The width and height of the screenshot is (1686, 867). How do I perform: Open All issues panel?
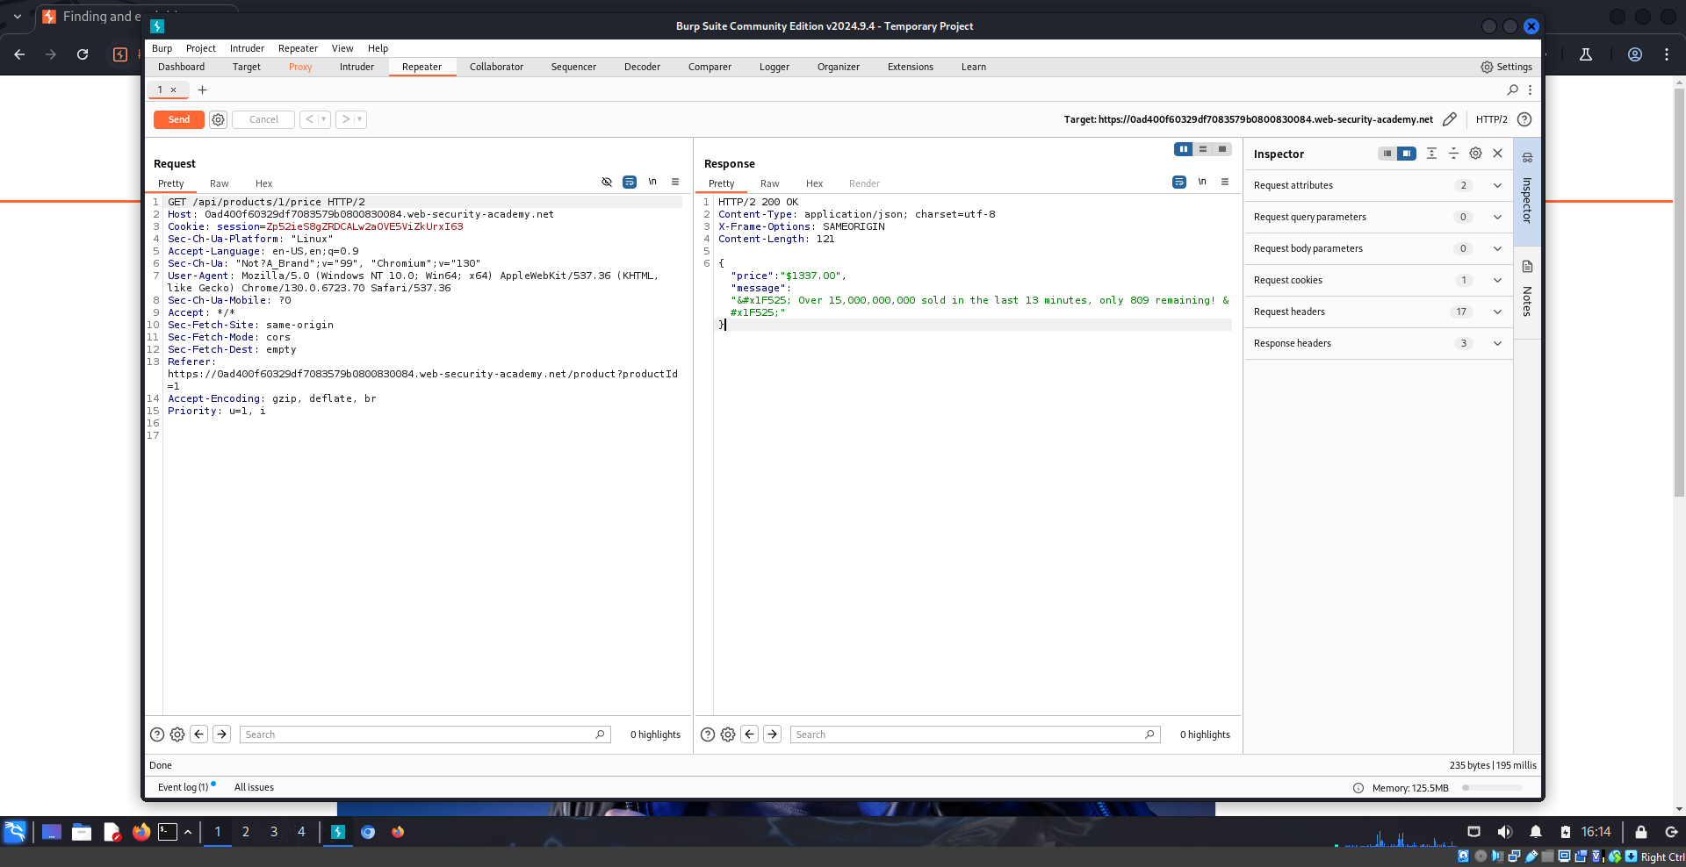pyautogui.click(x=254, y=787)
